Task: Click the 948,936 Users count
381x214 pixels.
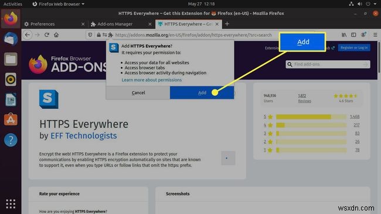Action: (270, 98)
